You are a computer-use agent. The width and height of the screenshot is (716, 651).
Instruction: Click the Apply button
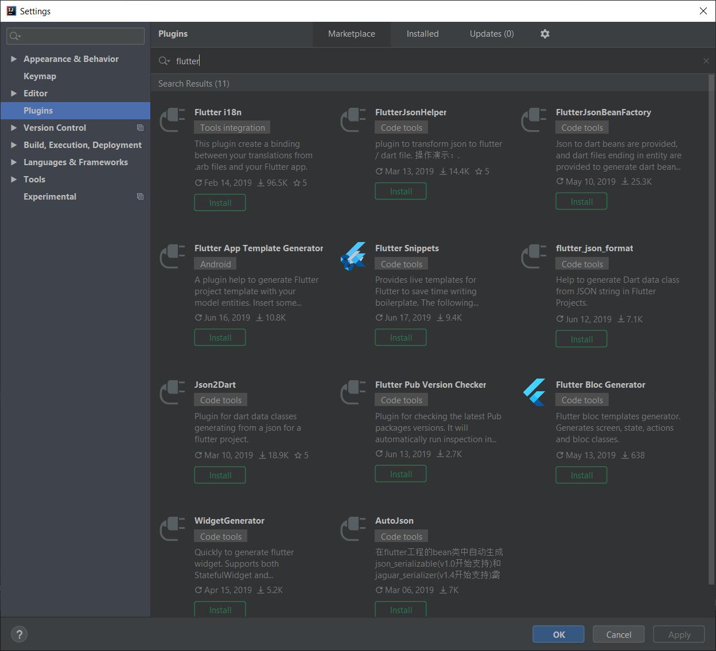pyautogui.click(x=679, y=634)
